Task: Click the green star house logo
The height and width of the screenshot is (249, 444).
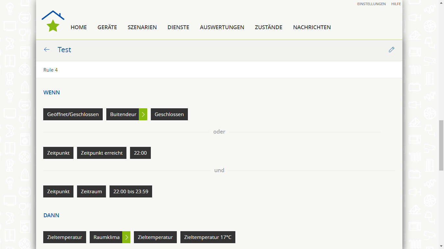Action: (x=53, y=21)
